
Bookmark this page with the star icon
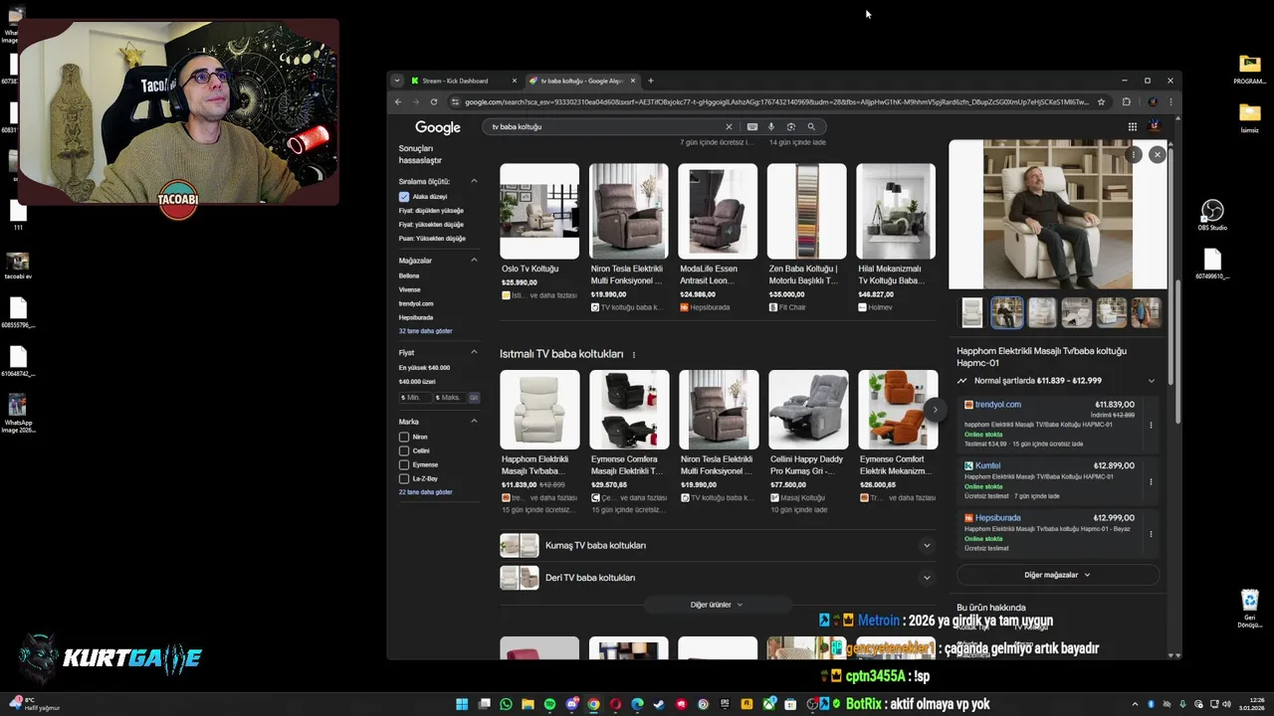(1101, 101)
